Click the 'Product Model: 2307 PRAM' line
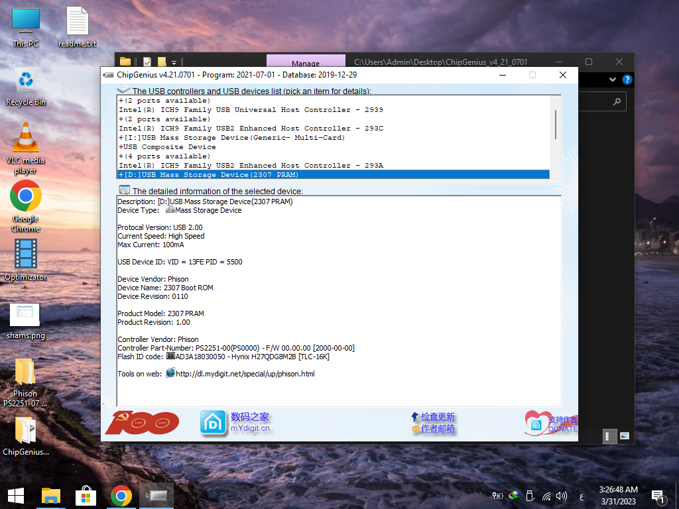The height and width of the screenshot is (509, 679). click(x=160, y=313)
